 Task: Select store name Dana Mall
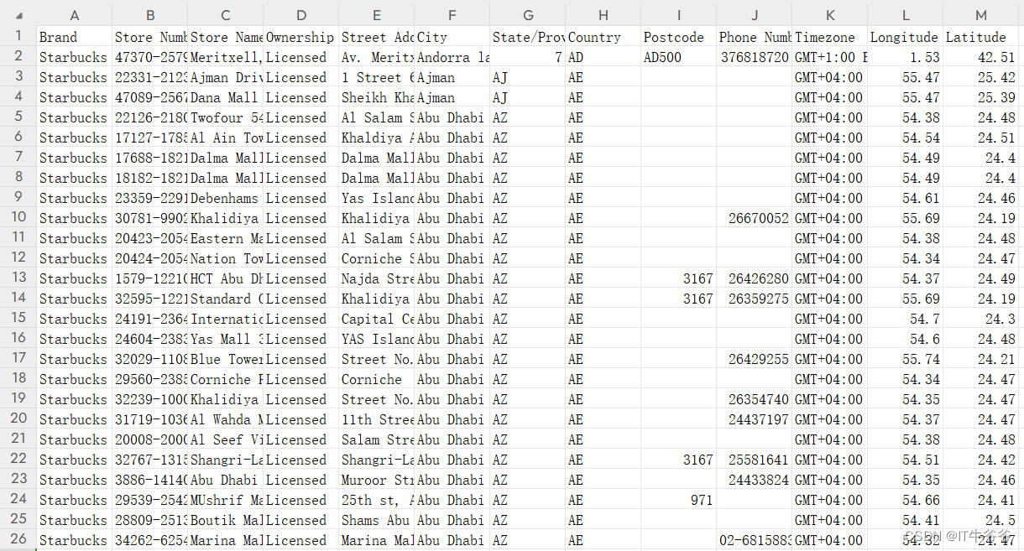tap(225, 97)
